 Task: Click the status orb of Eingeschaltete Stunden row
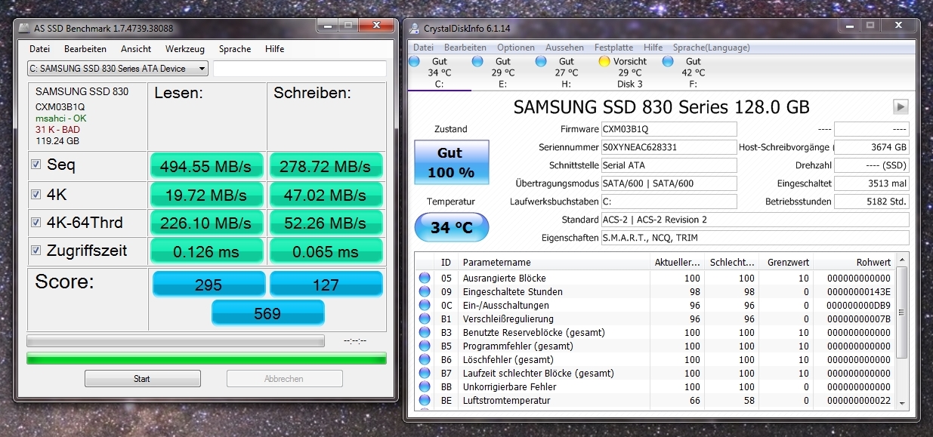425,291
